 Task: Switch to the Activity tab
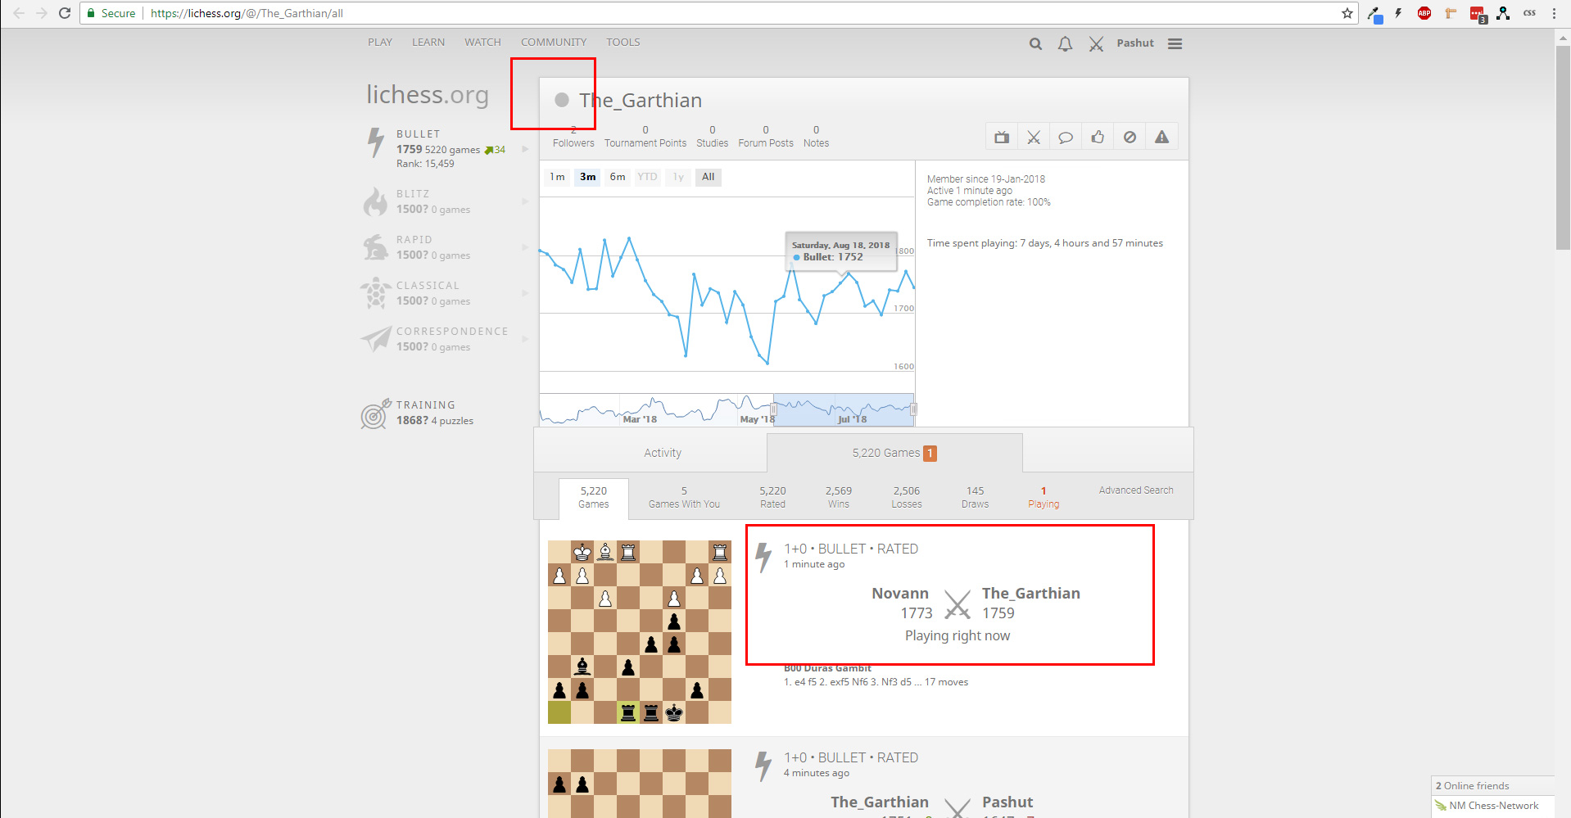coord(663,453)
